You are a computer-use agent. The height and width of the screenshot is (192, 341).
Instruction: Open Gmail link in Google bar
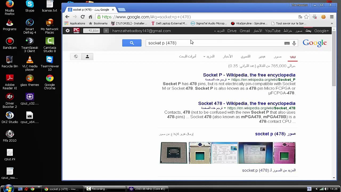point(245,31)
